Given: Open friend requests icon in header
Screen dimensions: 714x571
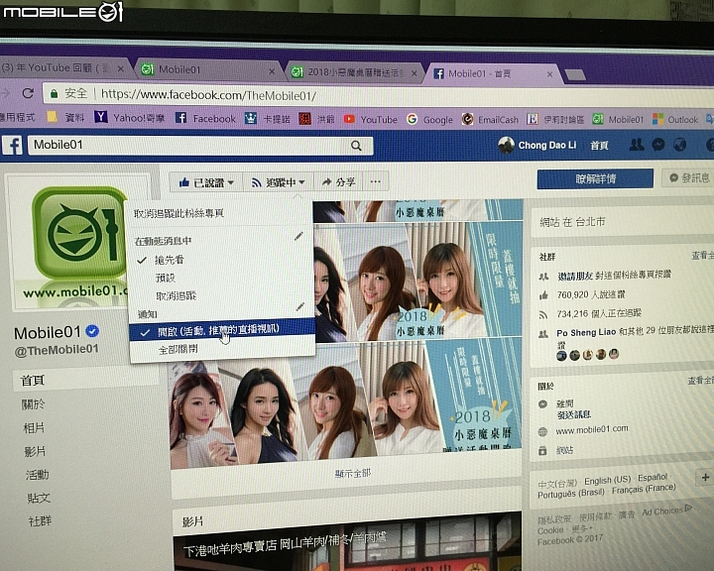Looking at the screenshot, I should point(637,145).
